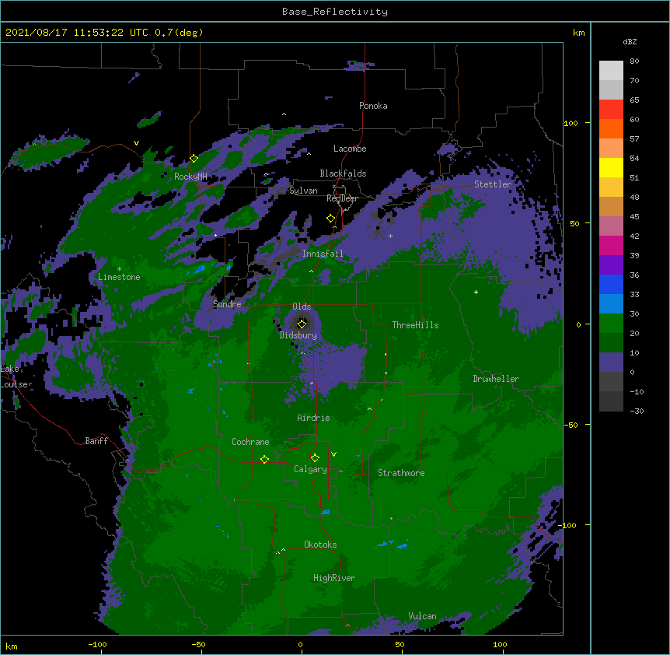Select the red 60-65 dBZ legend swatch

click(x=611, y=110)
